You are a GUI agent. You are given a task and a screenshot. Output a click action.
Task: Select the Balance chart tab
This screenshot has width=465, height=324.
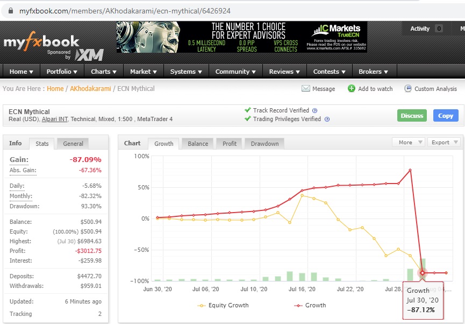198,144
